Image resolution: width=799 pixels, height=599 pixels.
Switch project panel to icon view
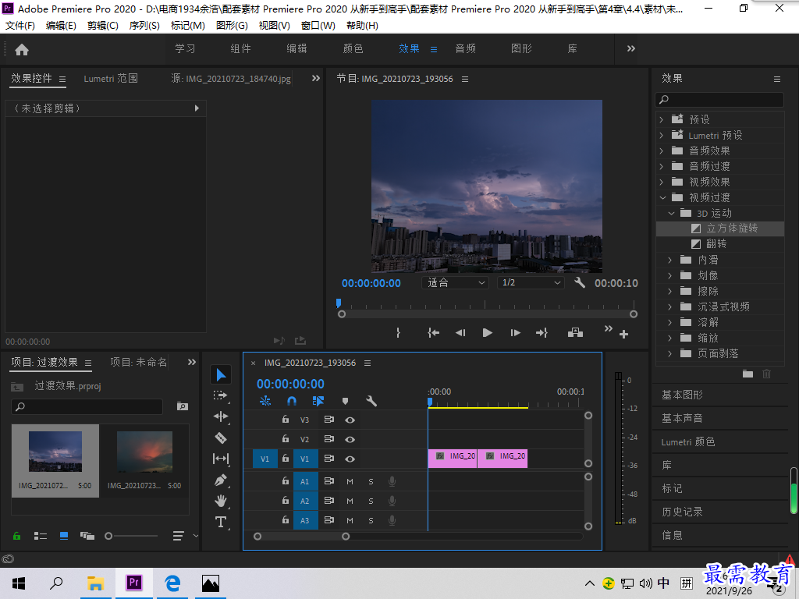coord(64,536)
